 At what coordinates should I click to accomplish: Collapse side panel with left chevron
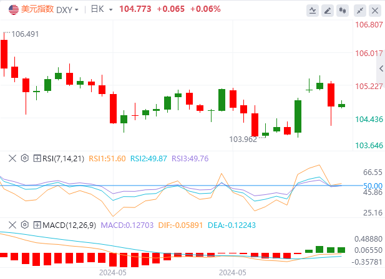click(x=381, y=69)
